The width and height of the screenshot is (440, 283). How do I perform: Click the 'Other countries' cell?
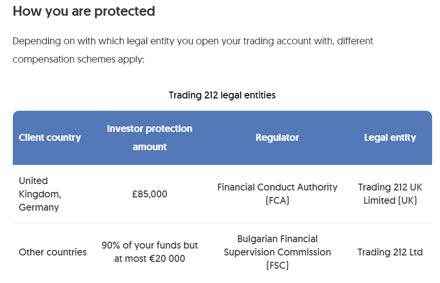(53, 252)
